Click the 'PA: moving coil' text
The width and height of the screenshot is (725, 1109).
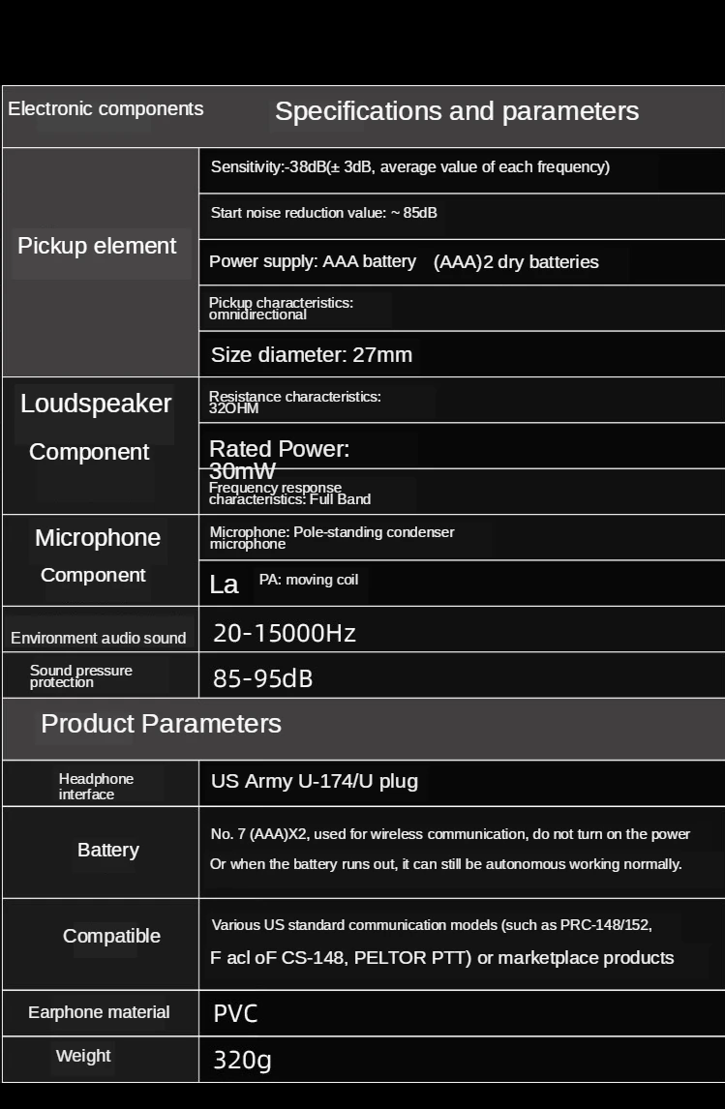(309, 580)
